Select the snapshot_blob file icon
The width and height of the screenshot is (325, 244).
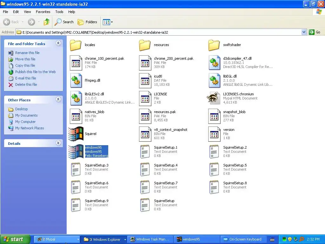click(214, 116)
